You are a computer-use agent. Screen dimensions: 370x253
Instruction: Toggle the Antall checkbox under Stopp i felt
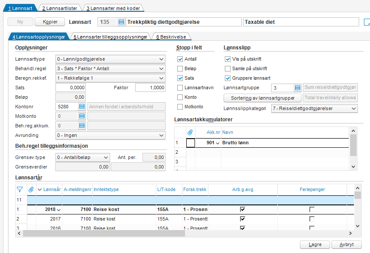pos(180,59)
